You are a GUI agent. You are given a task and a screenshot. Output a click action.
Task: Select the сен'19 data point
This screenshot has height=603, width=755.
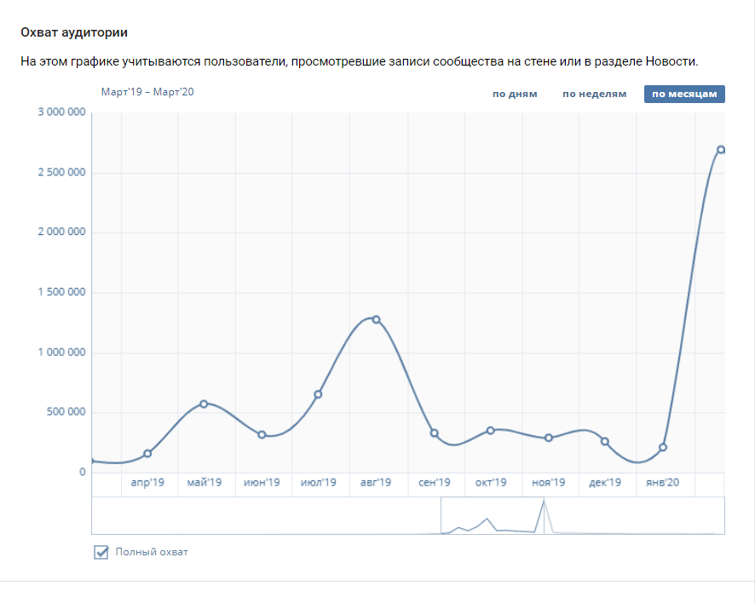click(434, 433)
